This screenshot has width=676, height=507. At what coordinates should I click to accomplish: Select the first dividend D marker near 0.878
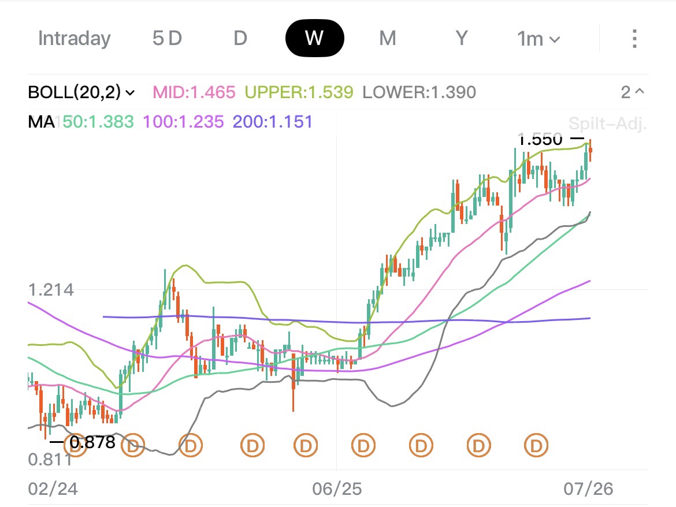pyautogui.click(x=76, y=445)
